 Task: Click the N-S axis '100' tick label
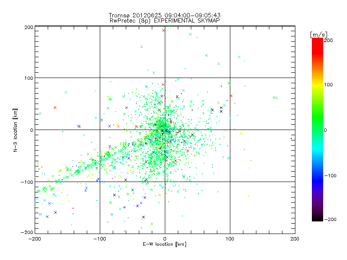point(29,78)
